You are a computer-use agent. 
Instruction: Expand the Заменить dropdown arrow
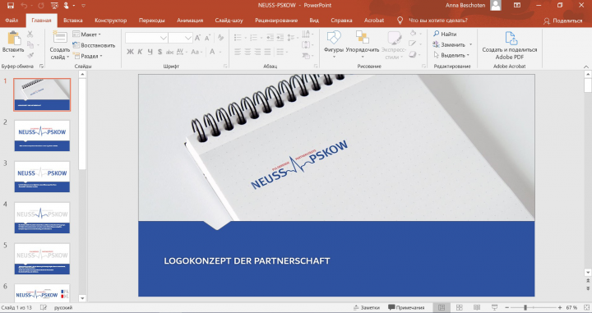click(x=471, y=44)
